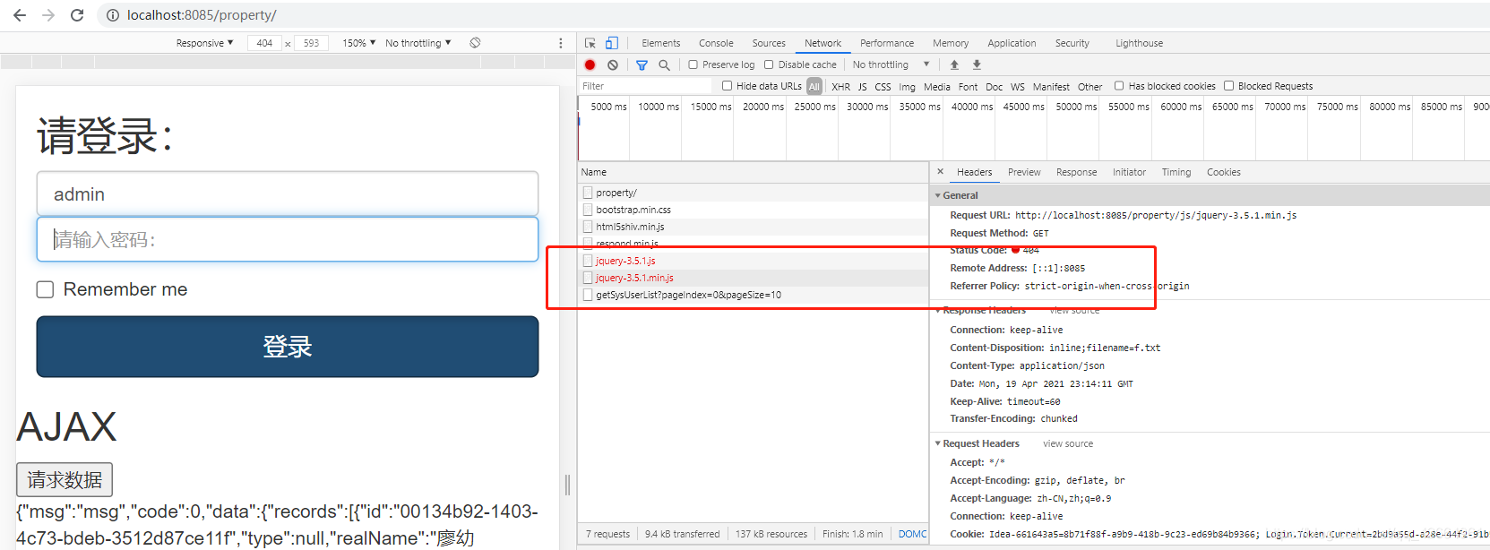This screenshot has width=1490, height=550.
Task: Select the html5shiv.min.js request
Action: (753, 227)
